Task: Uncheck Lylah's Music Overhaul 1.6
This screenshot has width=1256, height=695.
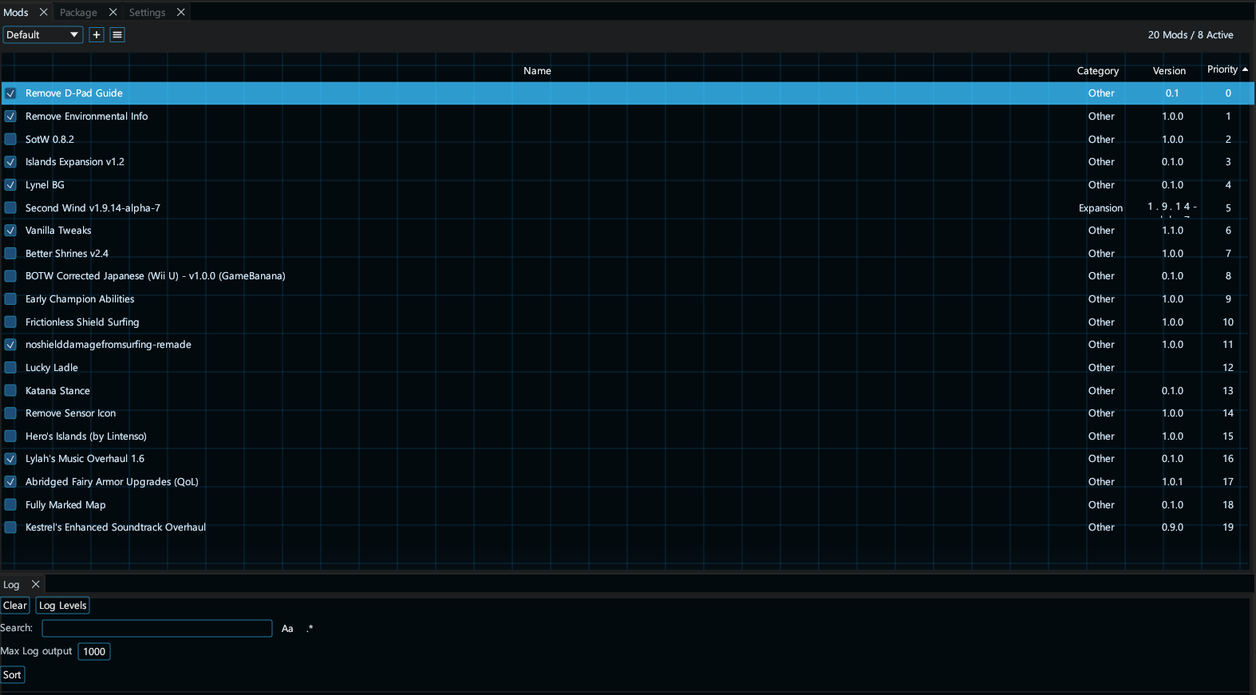Action: pos(10,459)
